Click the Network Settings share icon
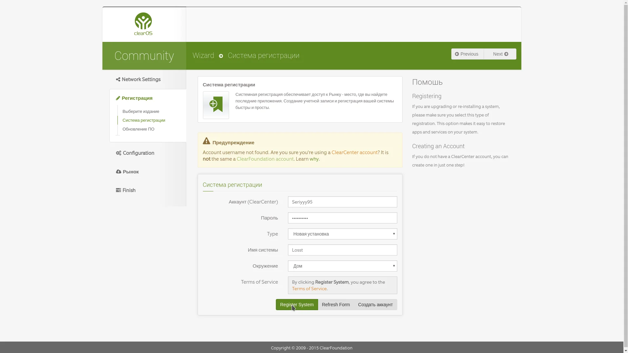 click(x=118, y=79)
